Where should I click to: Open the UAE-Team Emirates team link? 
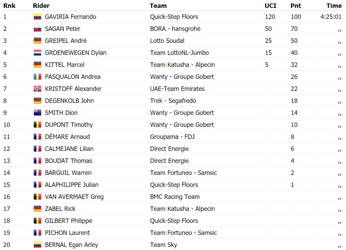click(177, 89)
